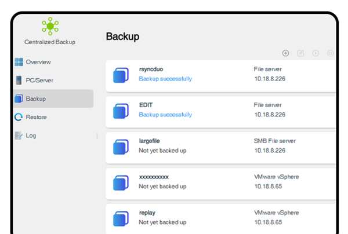Click the add backup task plus icon
348x234 pixels.
285,53
